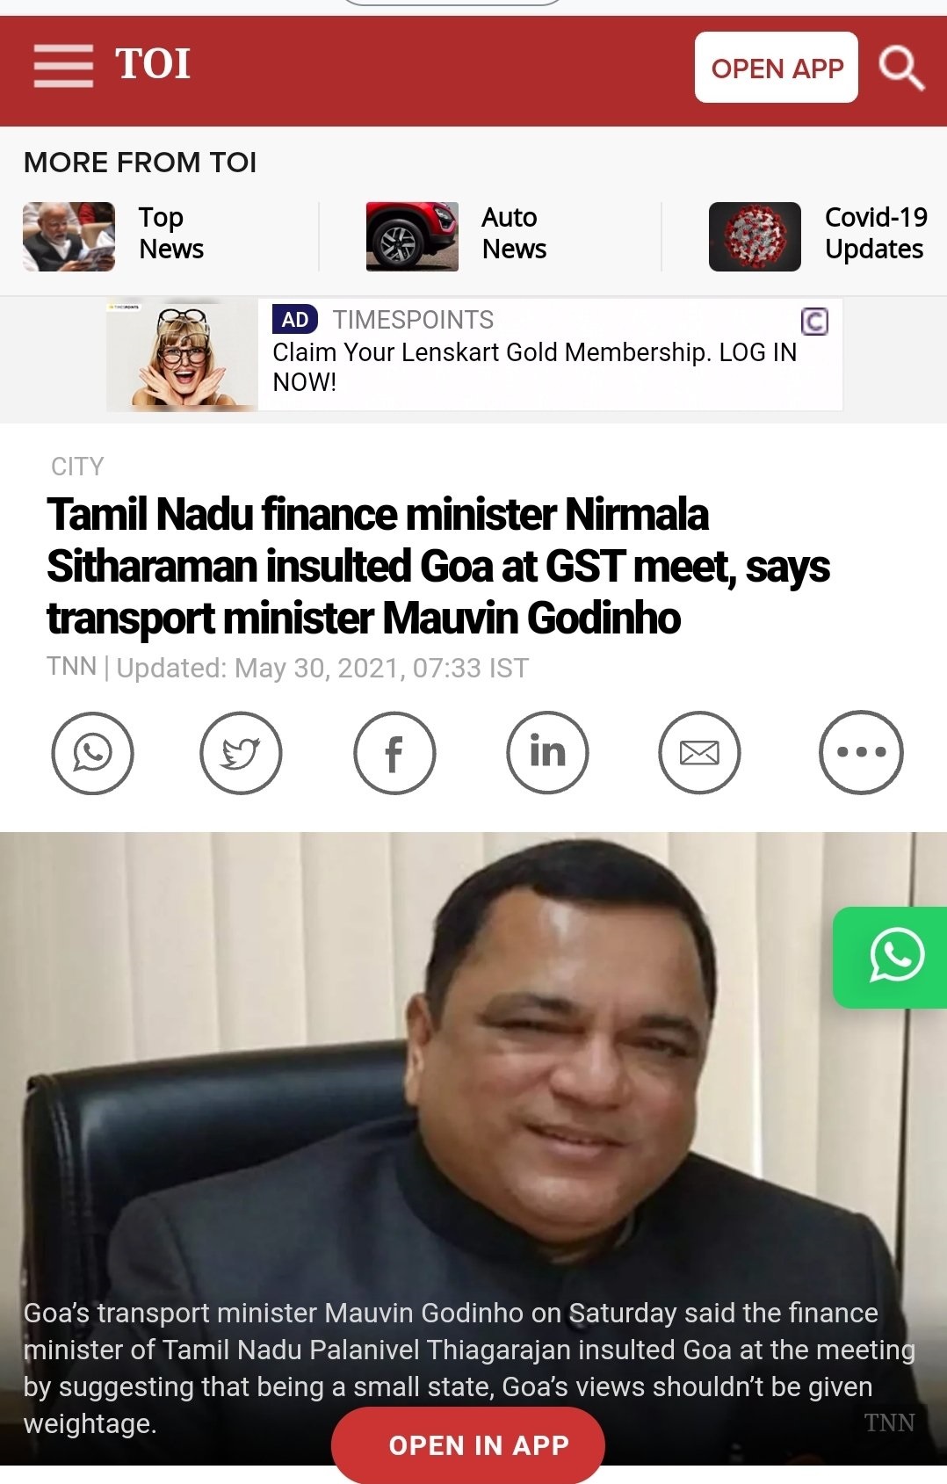
Task: Click the Lenskart Gold Membership ad text
Action: (534, 366)
